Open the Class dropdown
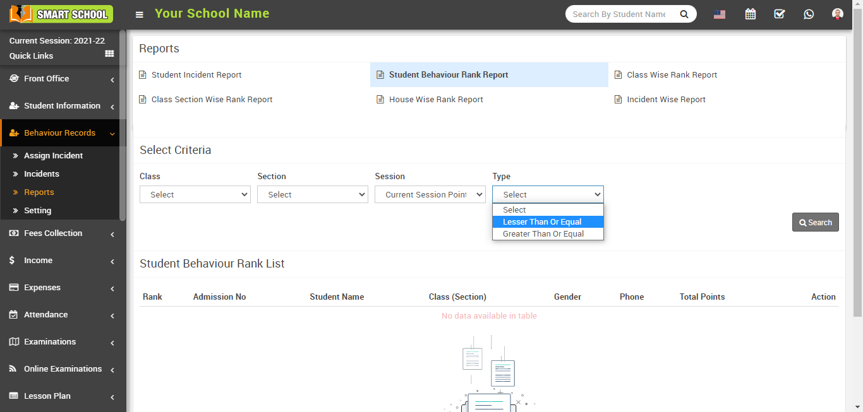863x412 pixels. 195,194
